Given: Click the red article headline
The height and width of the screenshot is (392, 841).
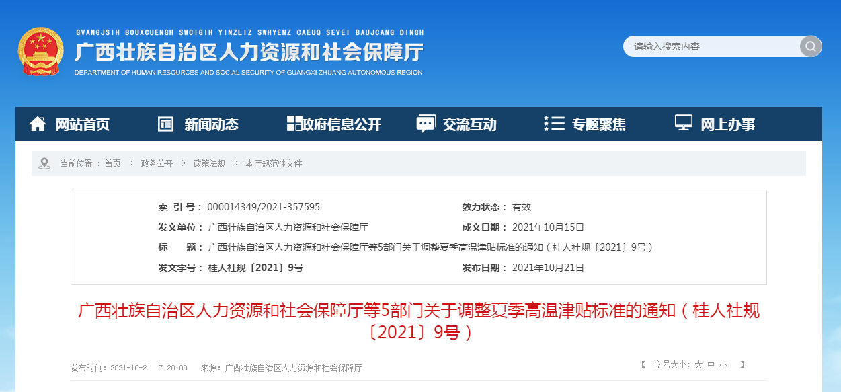Looking at the screenshot, I should [419, 321].
